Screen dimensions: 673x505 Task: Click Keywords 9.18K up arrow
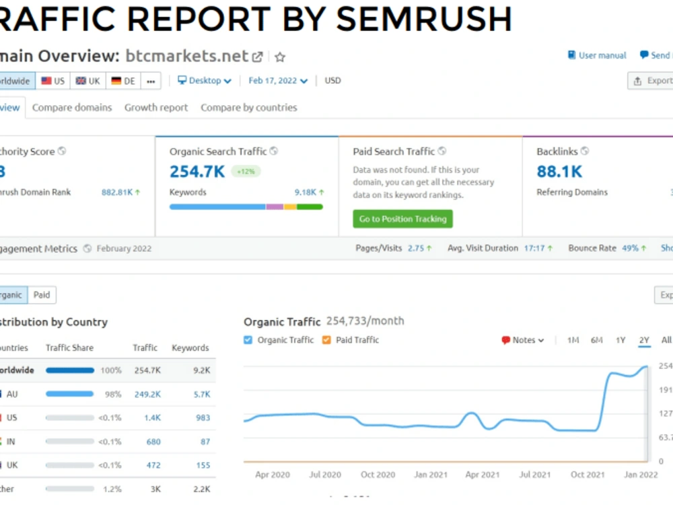[322, 193]
